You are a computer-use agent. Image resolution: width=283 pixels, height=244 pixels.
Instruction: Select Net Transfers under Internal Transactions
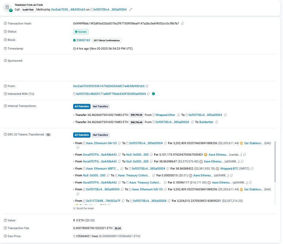coord(100,106)
